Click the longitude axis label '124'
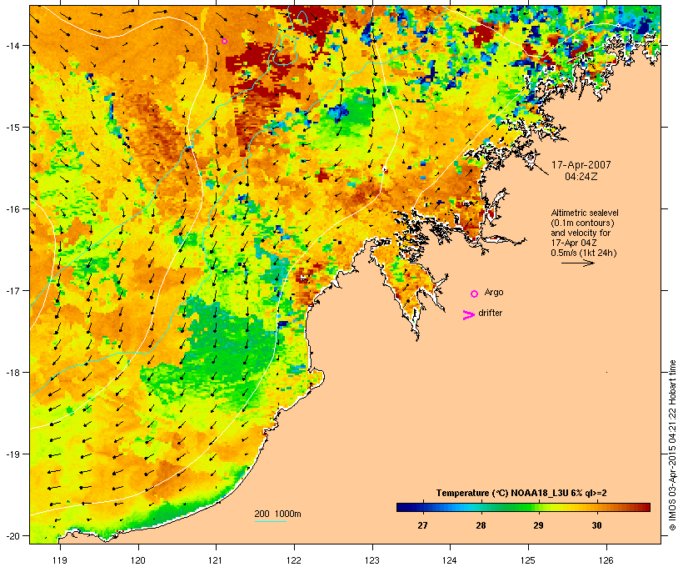This screenshot has width=683, height=567. pyautogui.click(x=450, y=560)
